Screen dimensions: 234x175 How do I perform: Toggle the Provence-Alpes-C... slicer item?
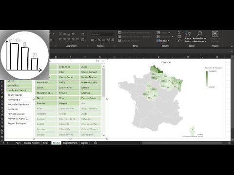click(x=19, y=119)
